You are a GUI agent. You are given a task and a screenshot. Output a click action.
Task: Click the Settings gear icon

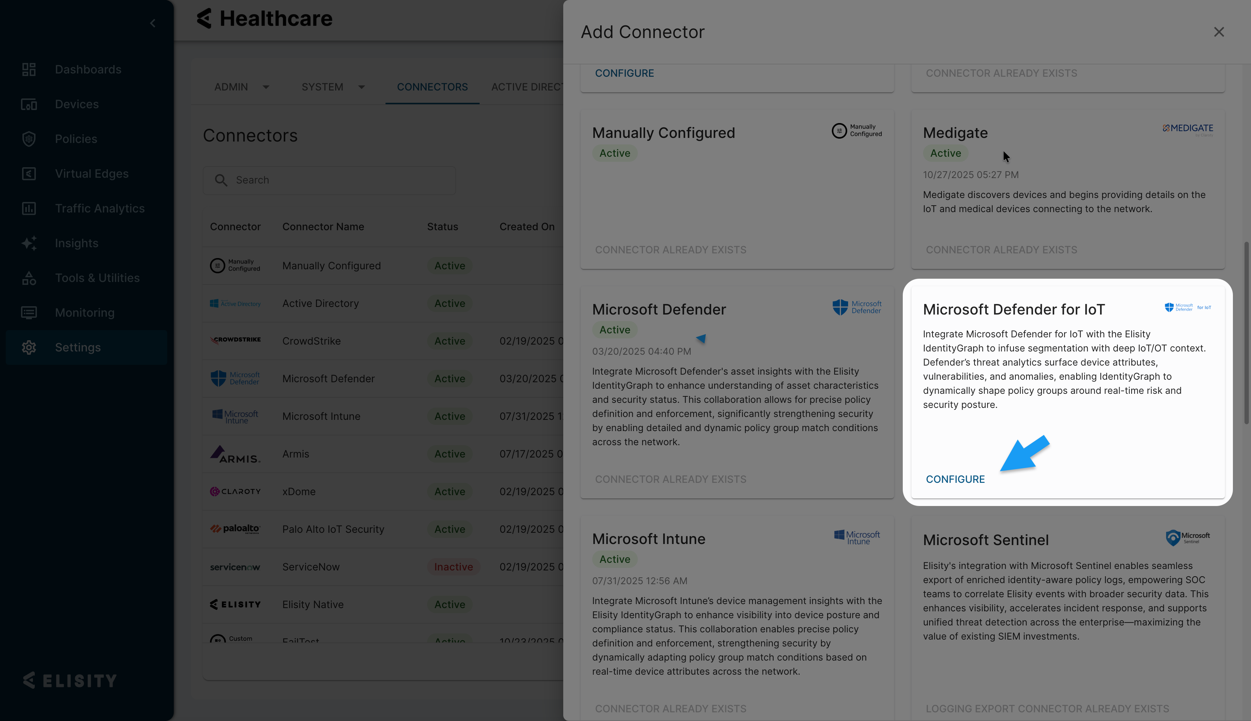click(29, 347)
